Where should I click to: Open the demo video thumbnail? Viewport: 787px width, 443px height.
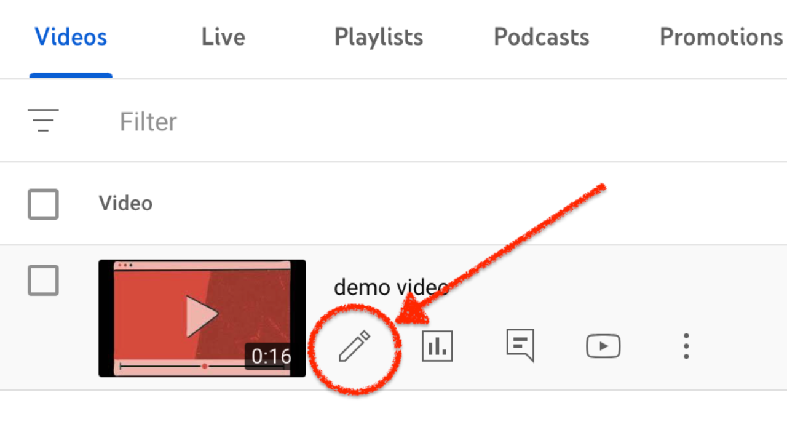click(202, 318)
